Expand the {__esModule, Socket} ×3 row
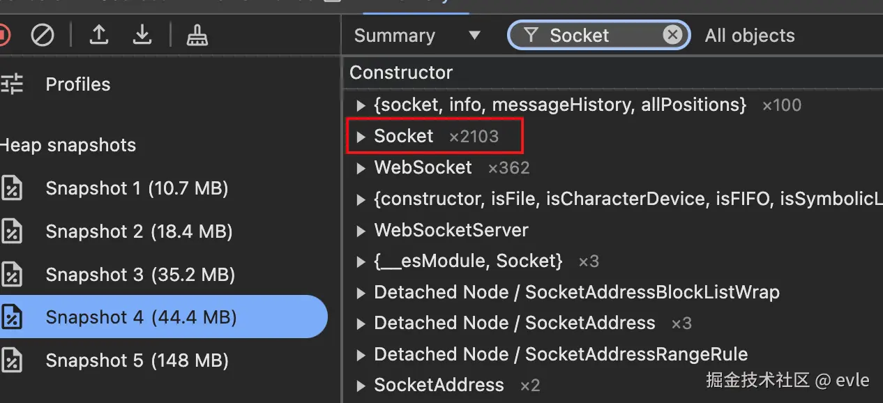This screenshot has width=883, height=403. pyautogui.click(x=361, y=262)
